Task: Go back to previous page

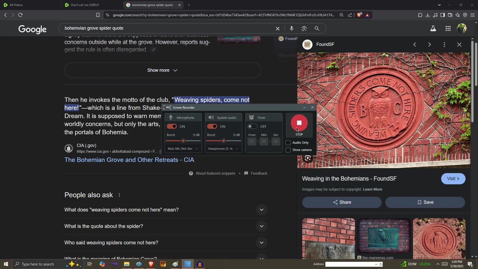Action: tap(6, 15)
